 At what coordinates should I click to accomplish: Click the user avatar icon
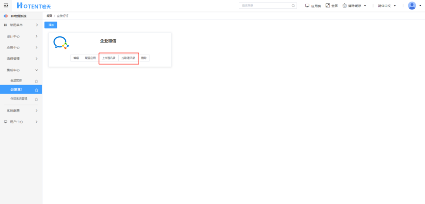[412, 6]
